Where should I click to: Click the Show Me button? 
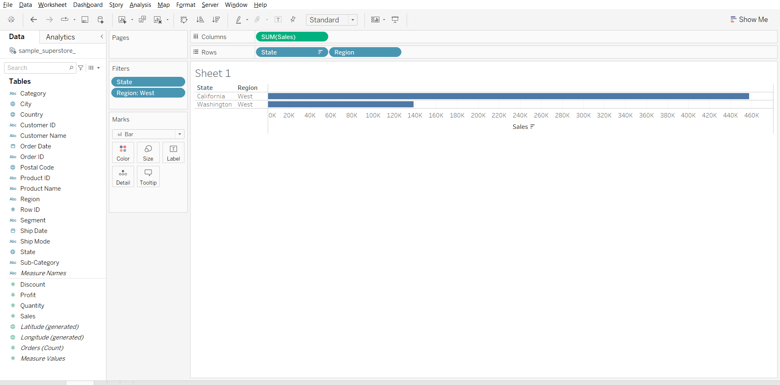click(749, 20)
